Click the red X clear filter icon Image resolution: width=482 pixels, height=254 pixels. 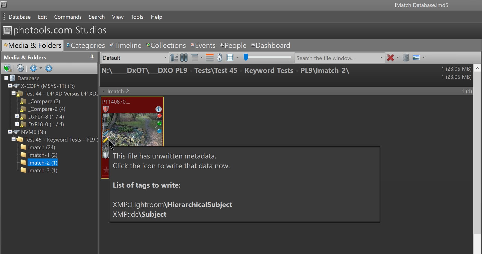[x=390, y=58]
